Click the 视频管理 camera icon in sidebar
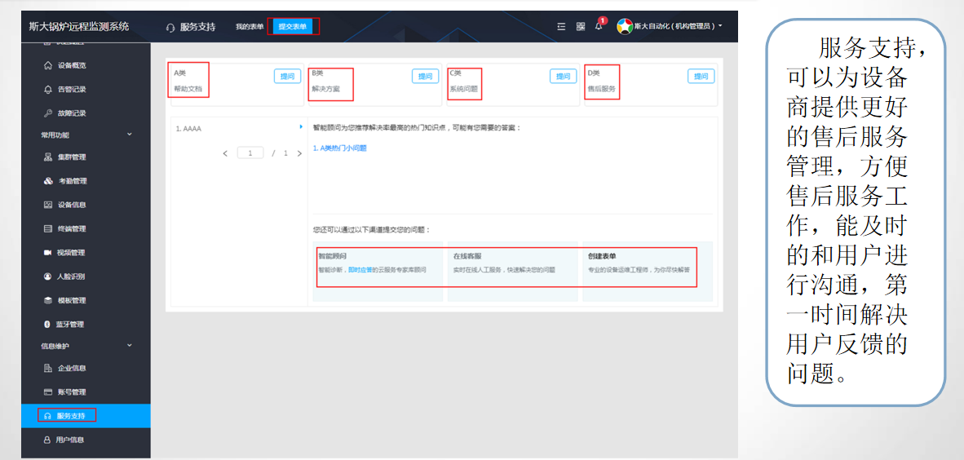Screen dimensions: 964x460 click(x=48, y=253)
